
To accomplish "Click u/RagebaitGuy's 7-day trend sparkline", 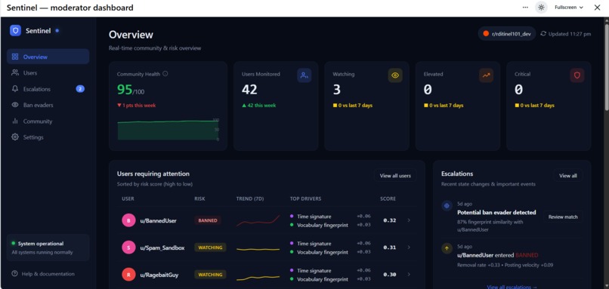I will pyautogui.click(x=258, y=278).
